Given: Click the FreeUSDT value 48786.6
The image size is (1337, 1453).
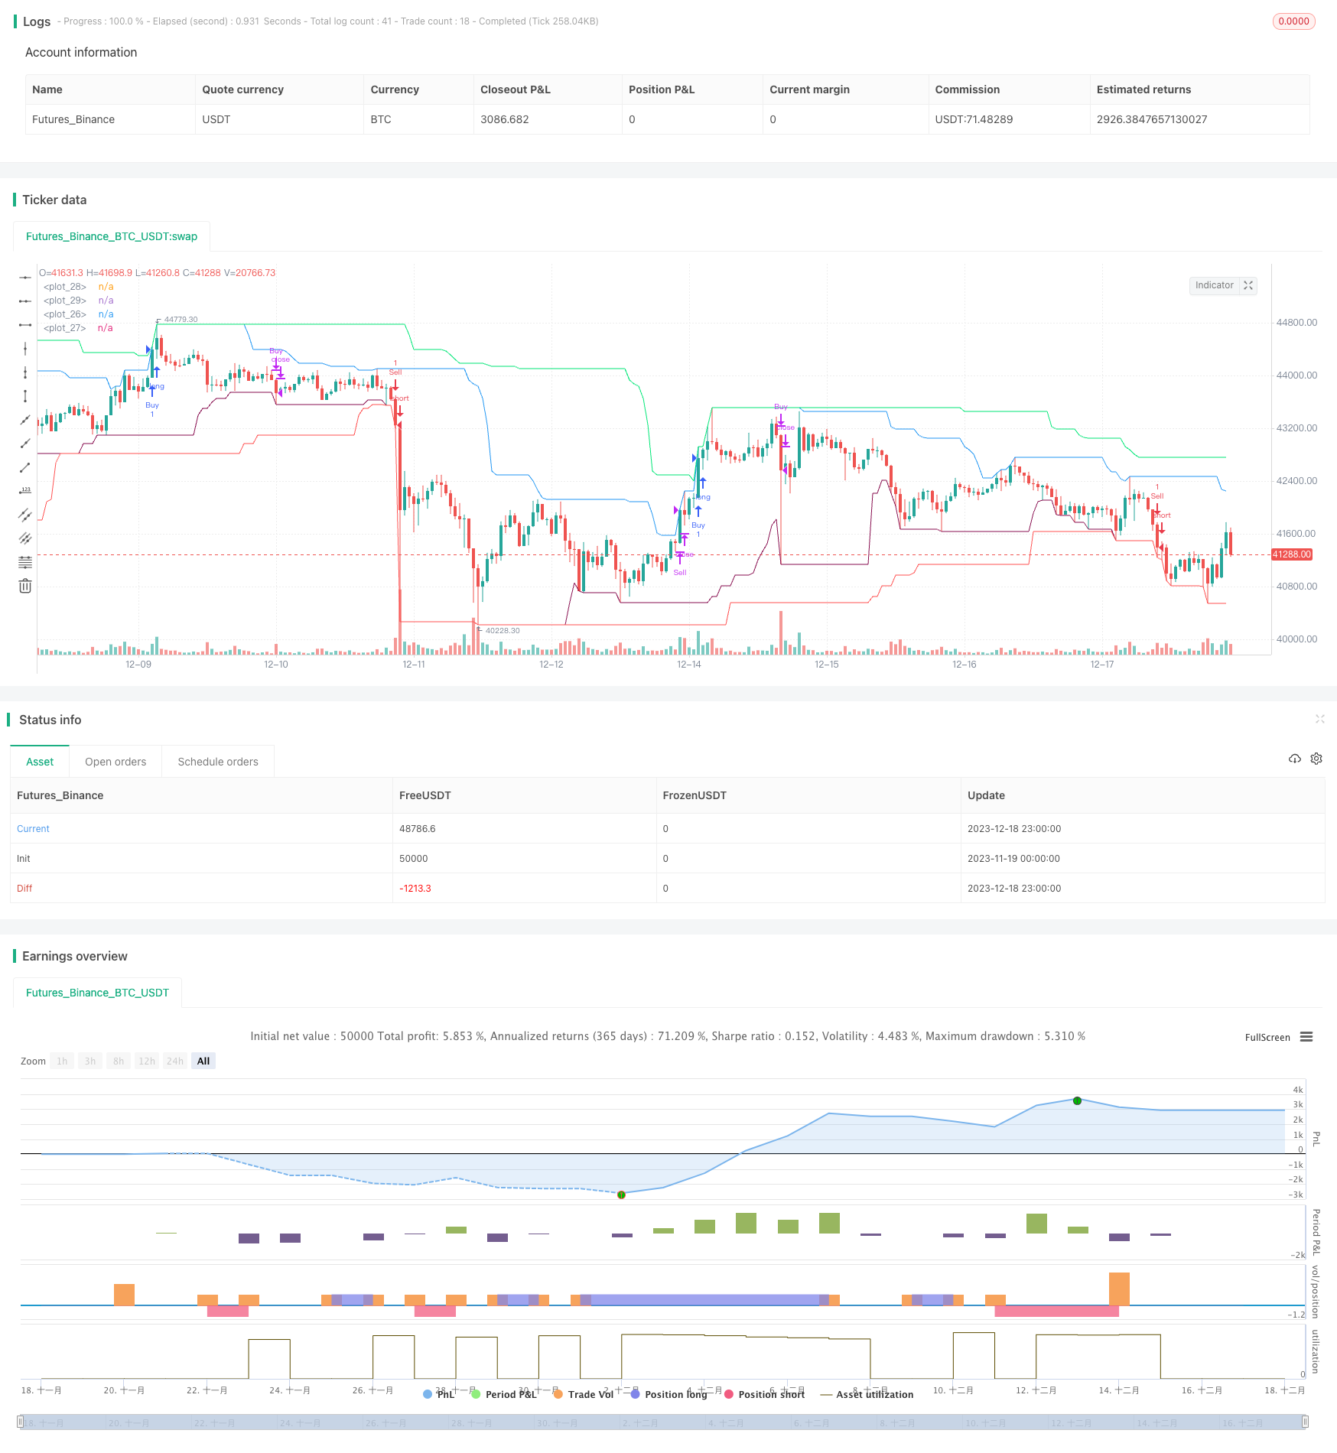Looking at the screenshot, I should [x=418, y=829].
